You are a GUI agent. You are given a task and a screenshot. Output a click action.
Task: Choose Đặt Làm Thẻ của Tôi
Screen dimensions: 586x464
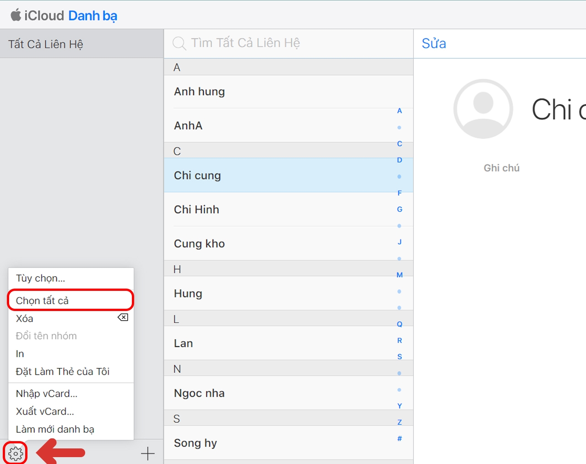coord(71,371)
